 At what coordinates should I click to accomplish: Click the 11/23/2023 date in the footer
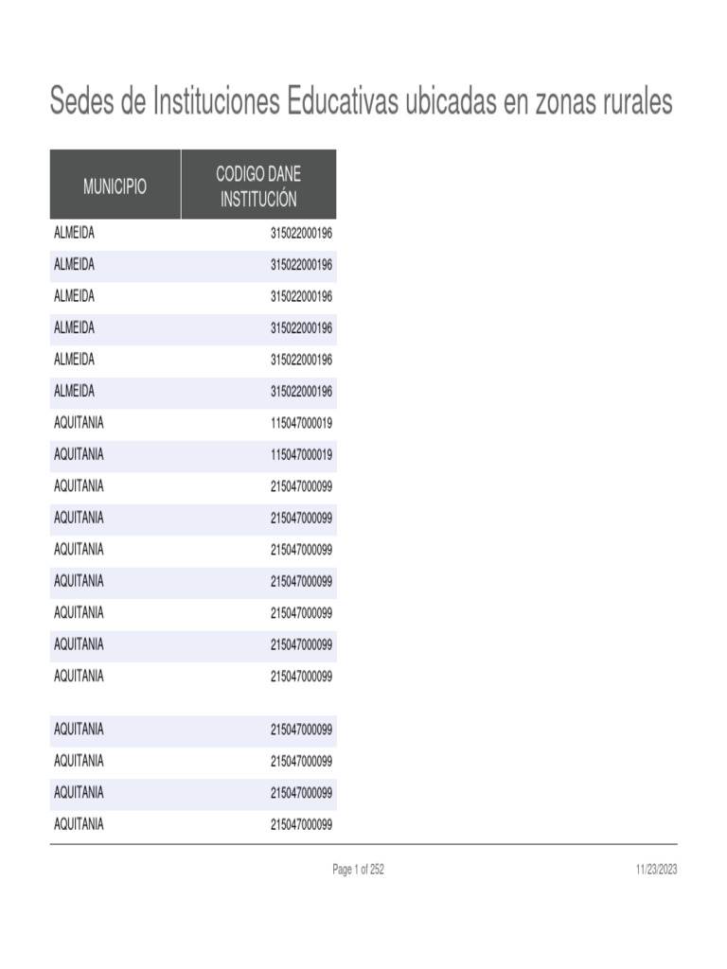(x=656, y=870)
